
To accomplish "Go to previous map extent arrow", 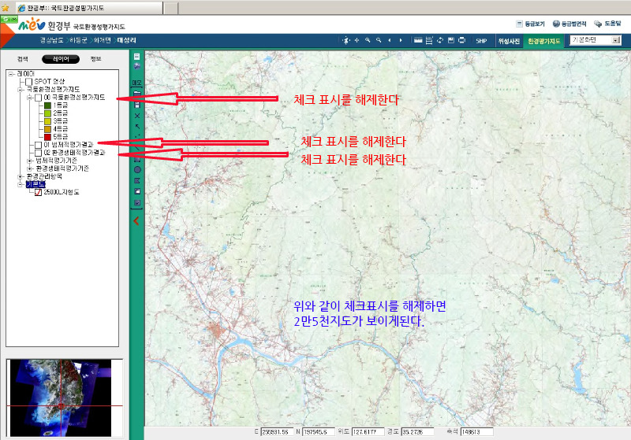I will (x=390, y=40).
